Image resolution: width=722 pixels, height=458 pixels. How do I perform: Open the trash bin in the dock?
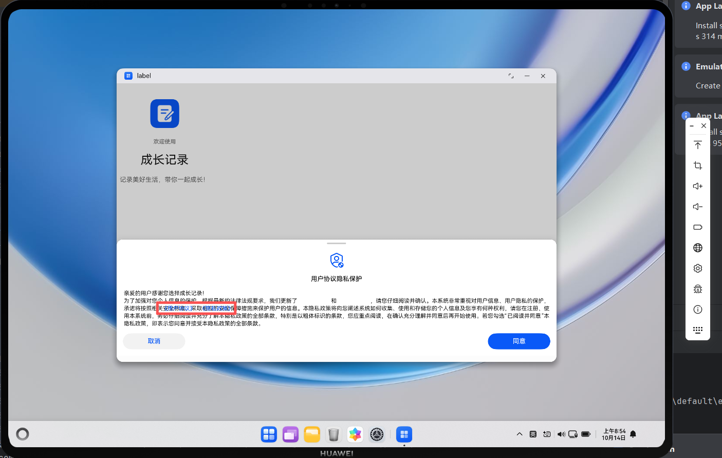click(x=334, y=435)
